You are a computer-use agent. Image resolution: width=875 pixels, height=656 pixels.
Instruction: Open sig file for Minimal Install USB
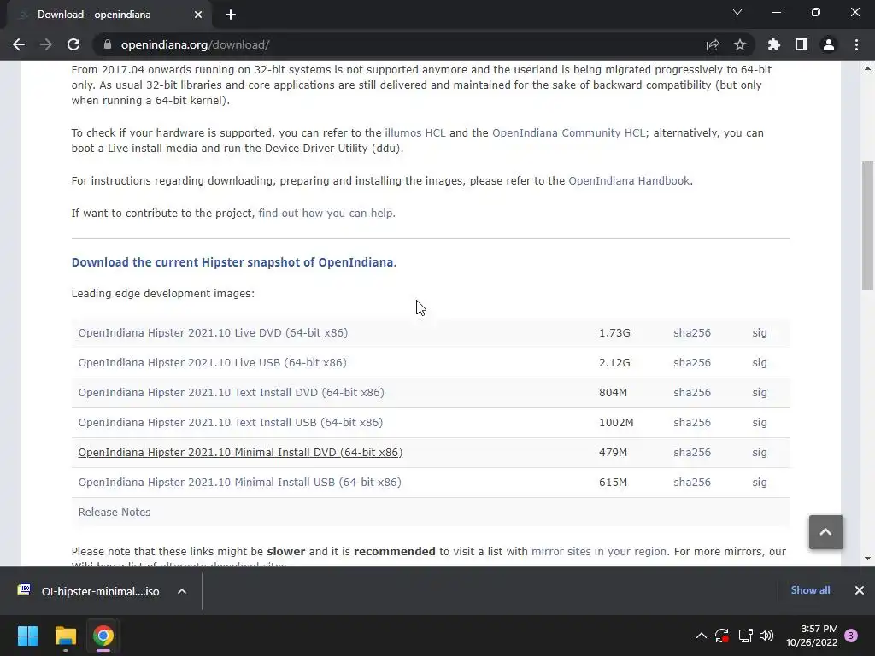coord(760,483)
